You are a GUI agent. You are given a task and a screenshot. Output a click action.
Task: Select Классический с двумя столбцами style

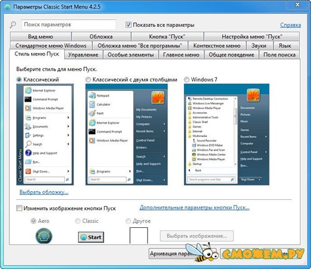pos(88,80)
